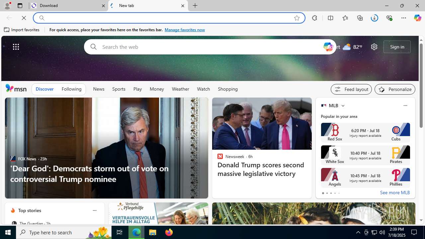Open the Favorites toolbar icon
The width and height of the screenshot is (425, 239).
(345, 18)
